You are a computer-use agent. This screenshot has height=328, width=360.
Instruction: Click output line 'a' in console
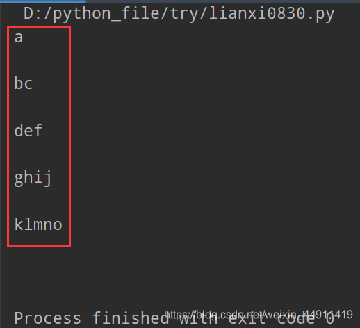coord(19,38)
